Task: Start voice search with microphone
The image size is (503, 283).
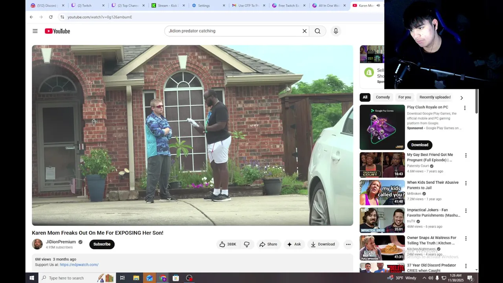Action: coord(336,31)
